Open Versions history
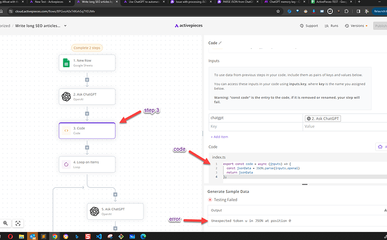 point(356,26)
